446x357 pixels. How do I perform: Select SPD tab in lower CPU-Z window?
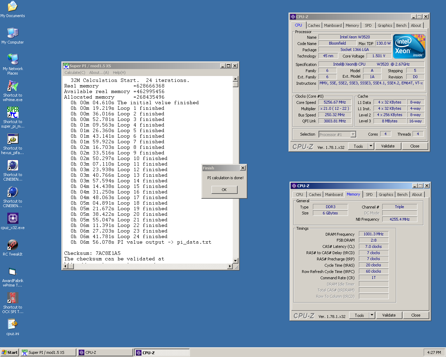tap(369, 195)
